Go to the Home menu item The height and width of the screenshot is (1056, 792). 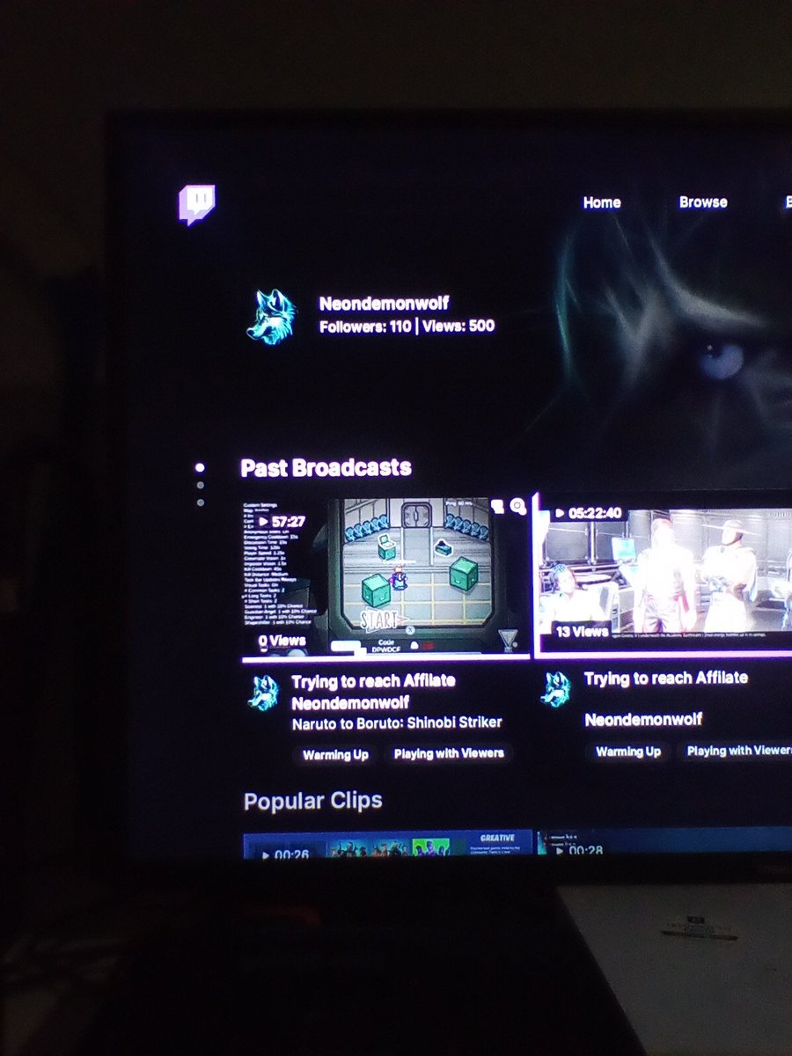(x=602, y=202)
